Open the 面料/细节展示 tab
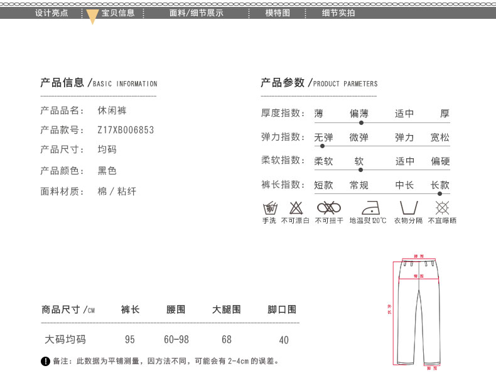Screen dimensions: 496x373 (x=196, y=13)
